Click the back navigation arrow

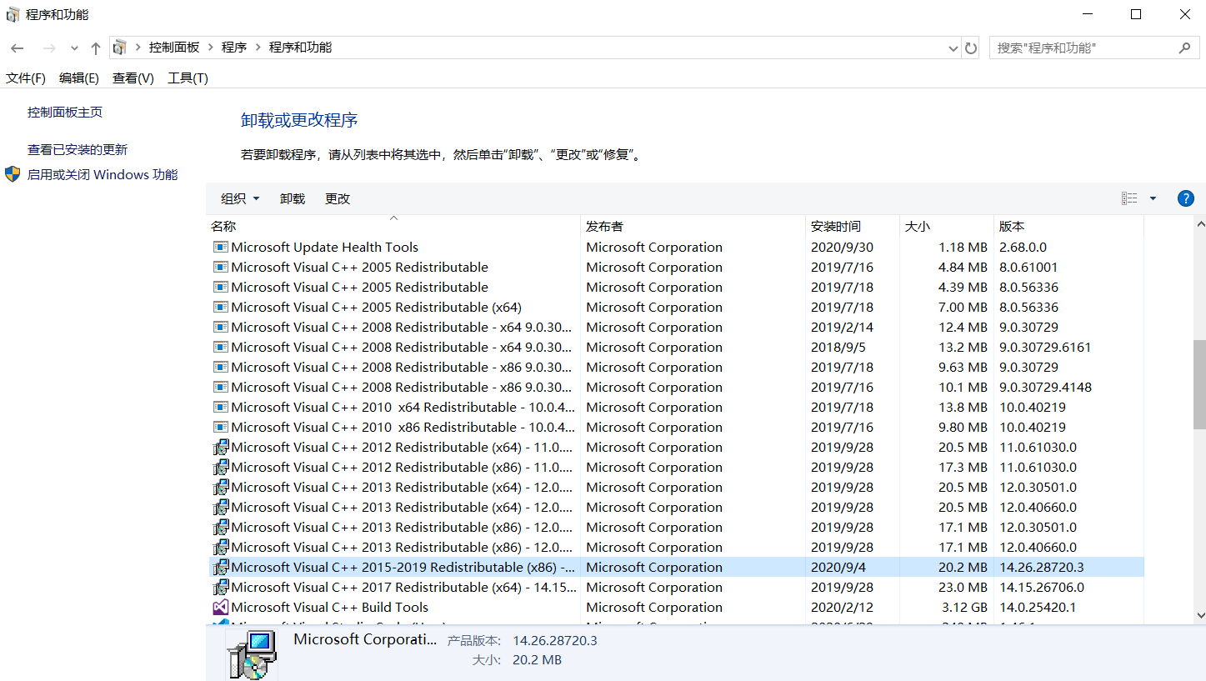(x=17, y=48)
